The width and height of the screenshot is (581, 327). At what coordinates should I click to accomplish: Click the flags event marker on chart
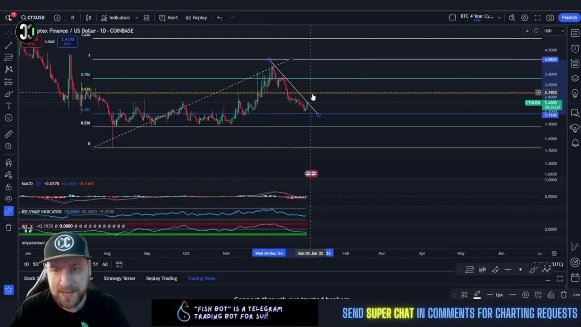pyautogui.click(x=311, y=173)
